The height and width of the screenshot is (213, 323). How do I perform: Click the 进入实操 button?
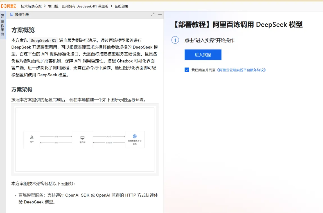click(x=203, y=55)
